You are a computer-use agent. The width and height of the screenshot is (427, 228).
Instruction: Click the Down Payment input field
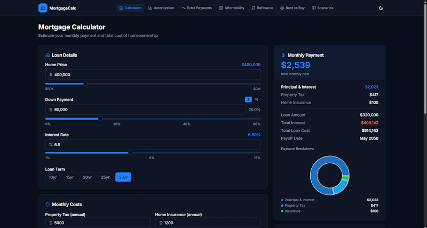[x=146, y=110]
